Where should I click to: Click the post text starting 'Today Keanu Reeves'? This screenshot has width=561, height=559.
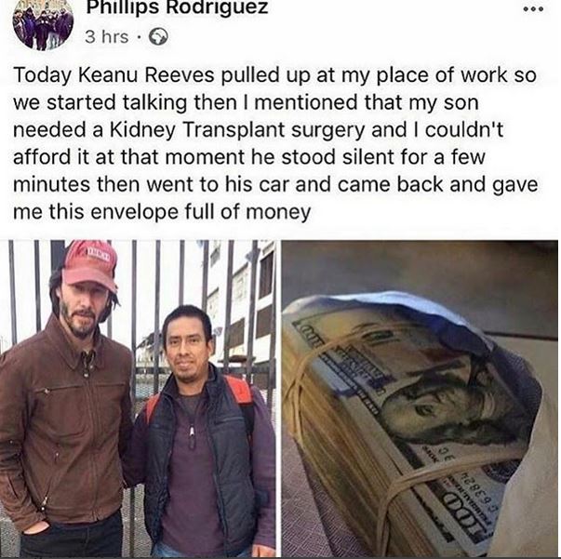click(x=275, y=143)
